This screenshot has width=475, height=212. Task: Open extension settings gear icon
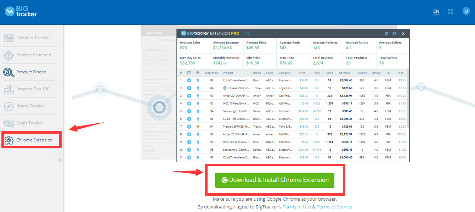(386, 33)
